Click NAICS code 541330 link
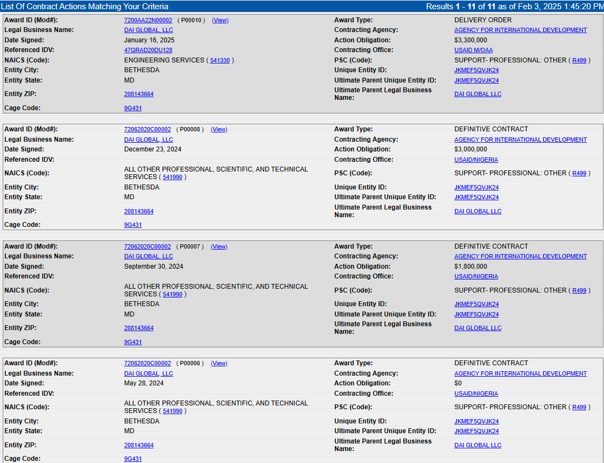Screen dimensions: 604x463 pos(220,60)
